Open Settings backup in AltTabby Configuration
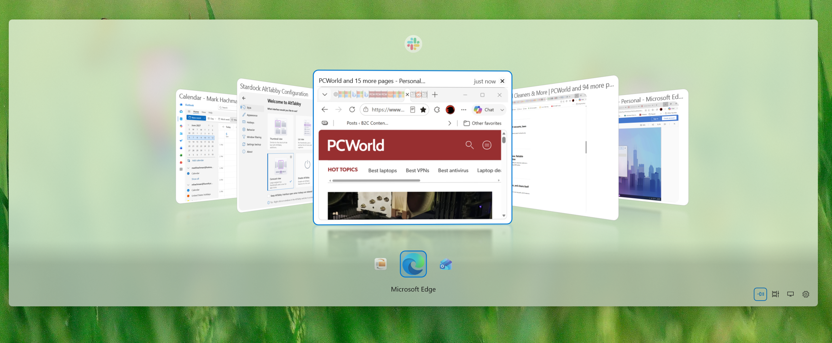This screenshot has width=832, height=343. 252,144
